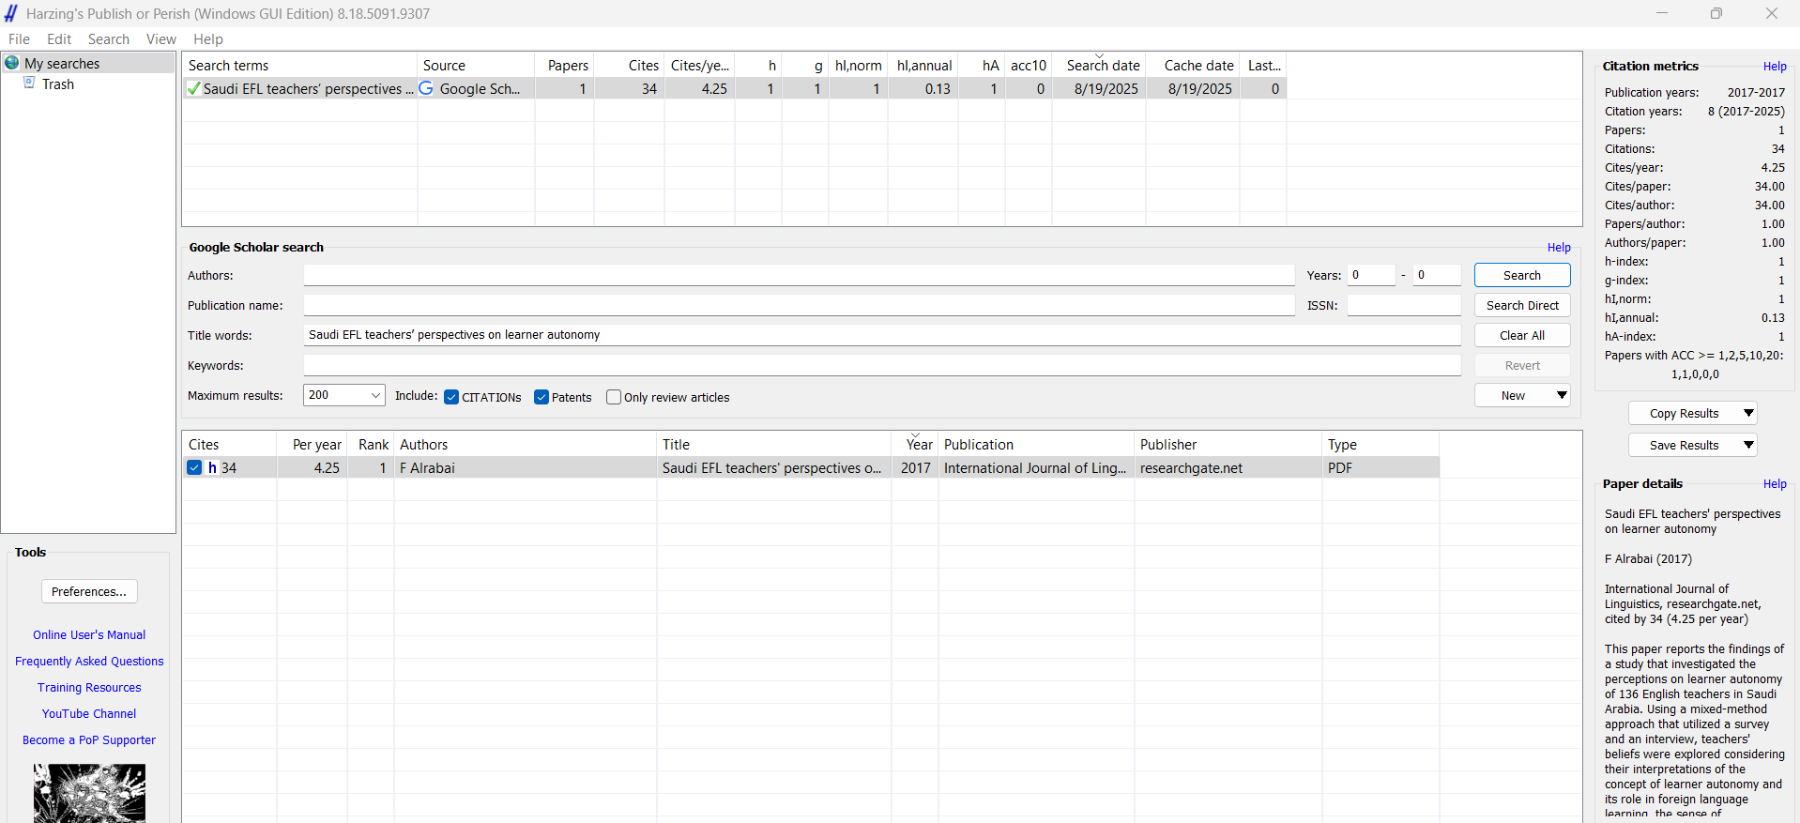The width and height of the screenshot is (1800, 823).
Task: Click the Search button
Action: point(1522,275)
